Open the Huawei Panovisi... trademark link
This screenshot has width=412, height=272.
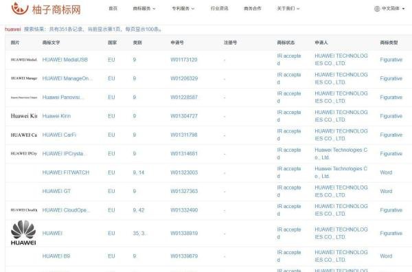coord(63,98)
